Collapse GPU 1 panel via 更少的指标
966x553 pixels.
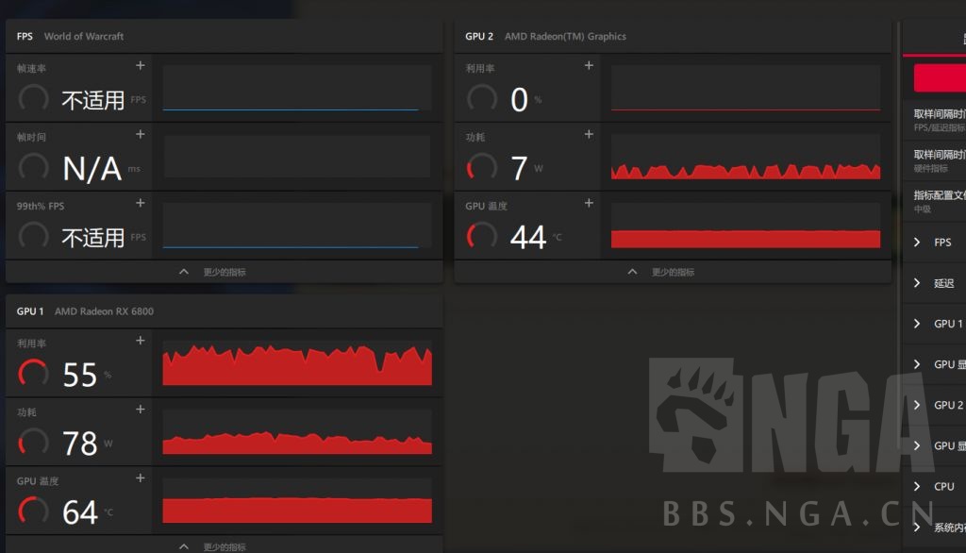point(213,546)
